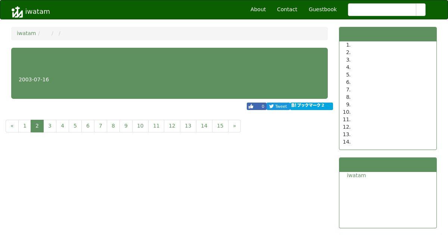Go to page 3
448x235 pixels.
(50, 126)
